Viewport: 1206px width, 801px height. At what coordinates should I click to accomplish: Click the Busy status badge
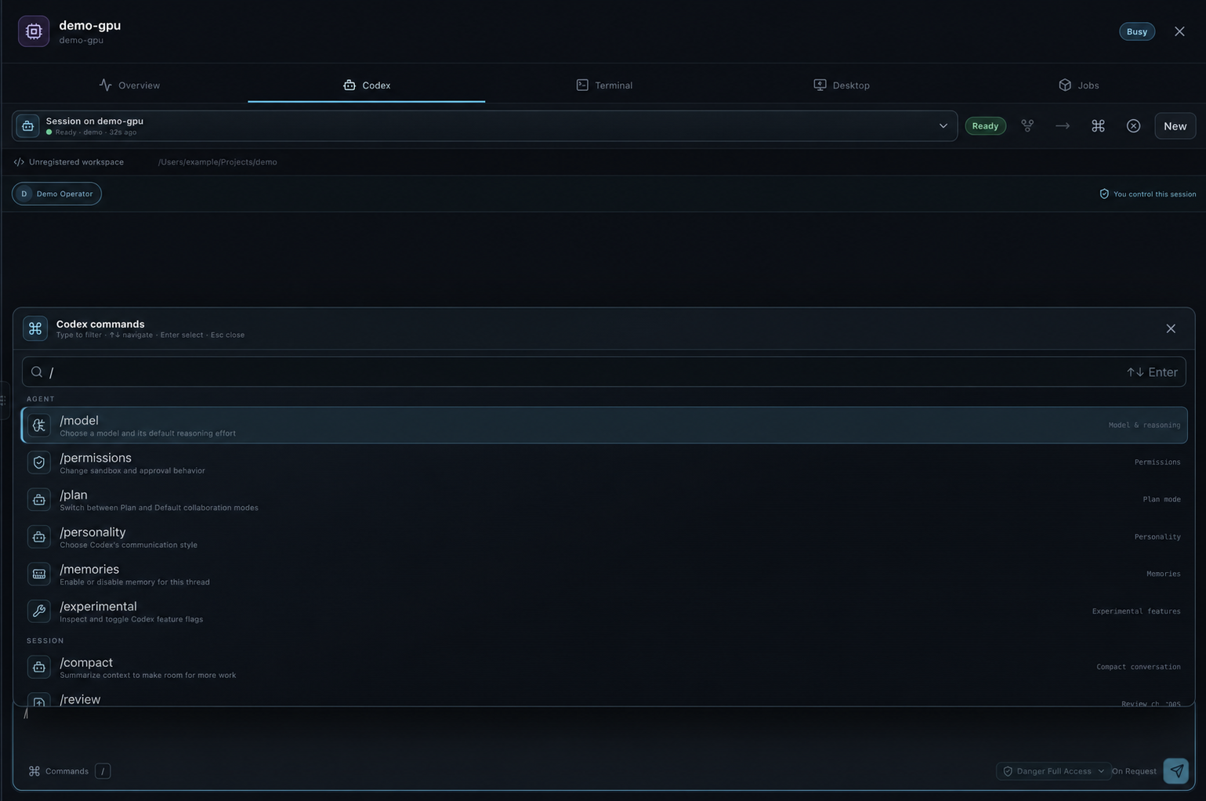(x=1136, y=31)
